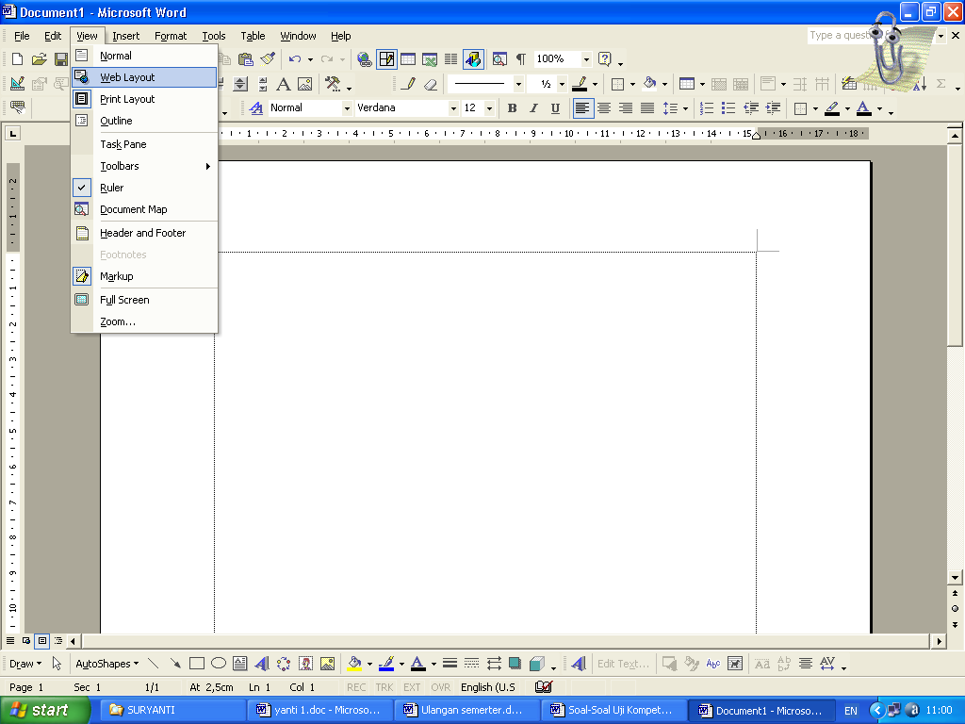Toggle Task Pane menu entry

pyautogui.click(x=144, y=144)
